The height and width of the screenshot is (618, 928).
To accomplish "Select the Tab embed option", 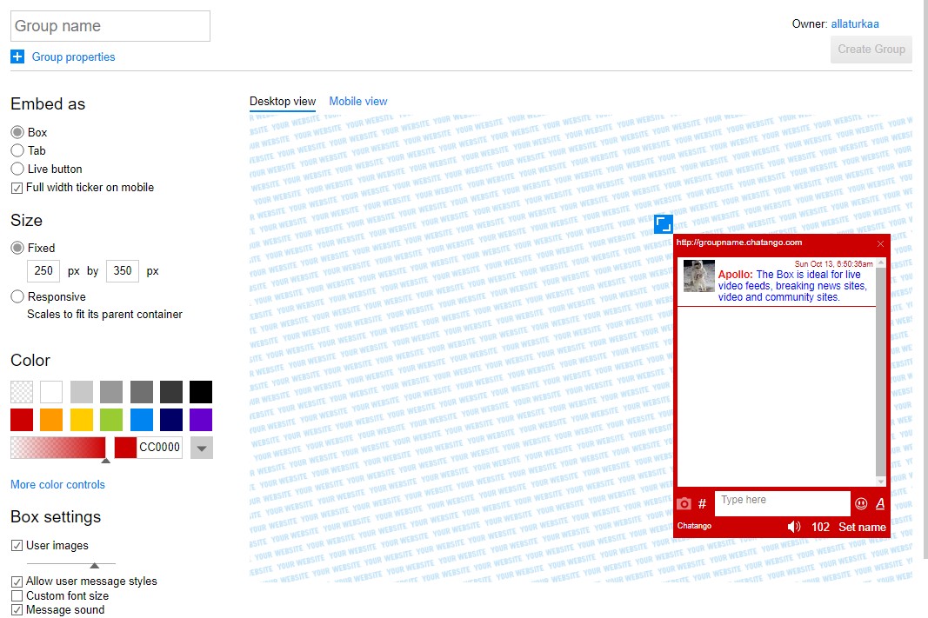I will (17, 150).
